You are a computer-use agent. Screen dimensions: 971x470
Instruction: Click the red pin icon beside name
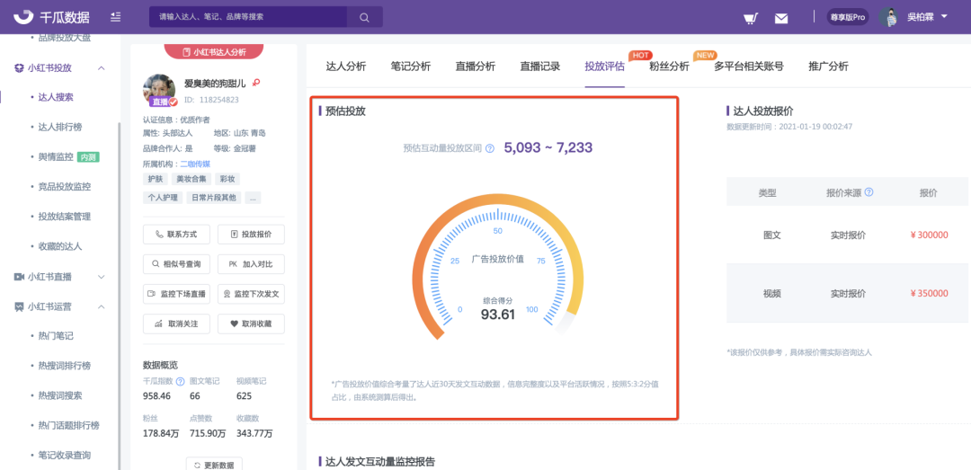pyautogui.click(x=256, y=83)
